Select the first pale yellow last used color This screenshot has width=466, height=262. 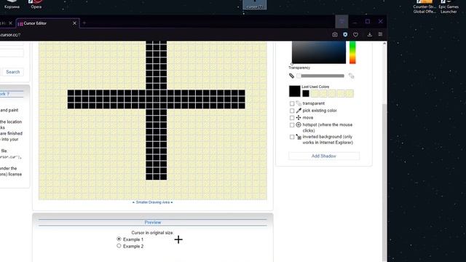pyautogui.click(x=315, y=94)
